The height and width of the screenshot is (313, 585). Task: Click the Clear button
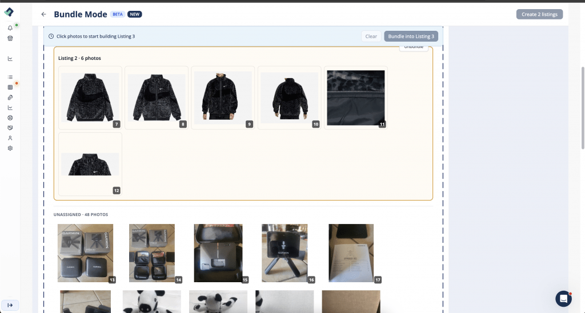pos(371,36)
